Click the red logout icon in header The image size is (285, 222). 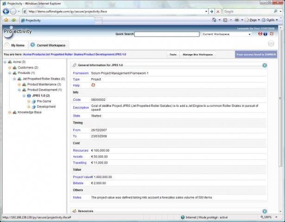(x=260, y=34)
